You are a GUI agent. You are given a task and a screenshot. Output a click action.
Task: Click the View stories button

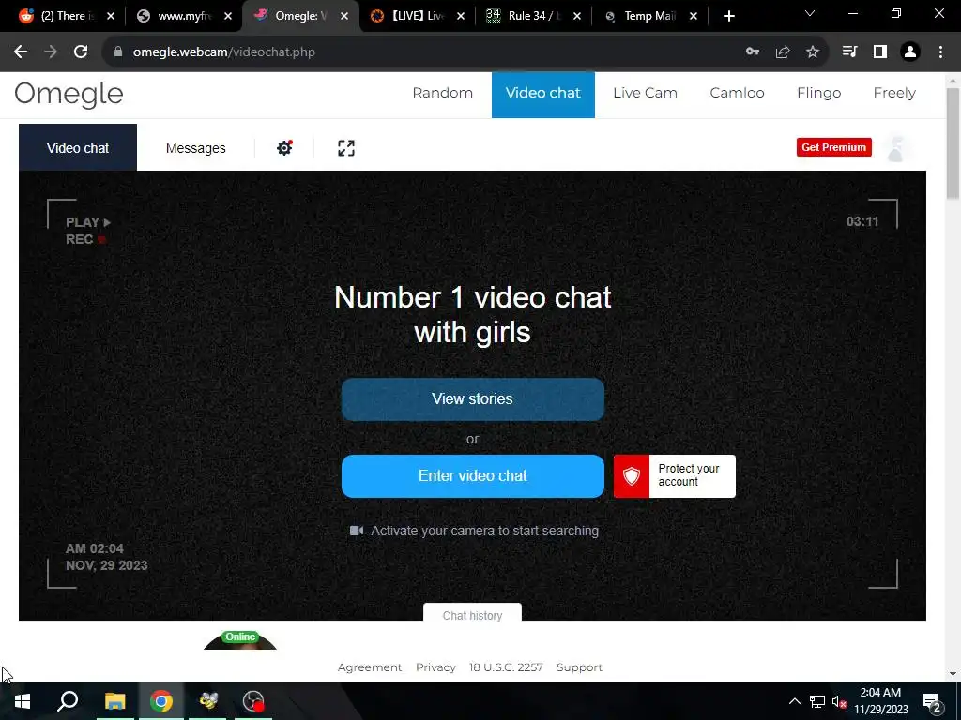tap(473, 399)
